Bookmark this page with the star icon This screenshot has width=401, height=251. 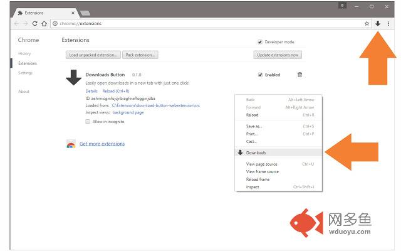(367, 23)
